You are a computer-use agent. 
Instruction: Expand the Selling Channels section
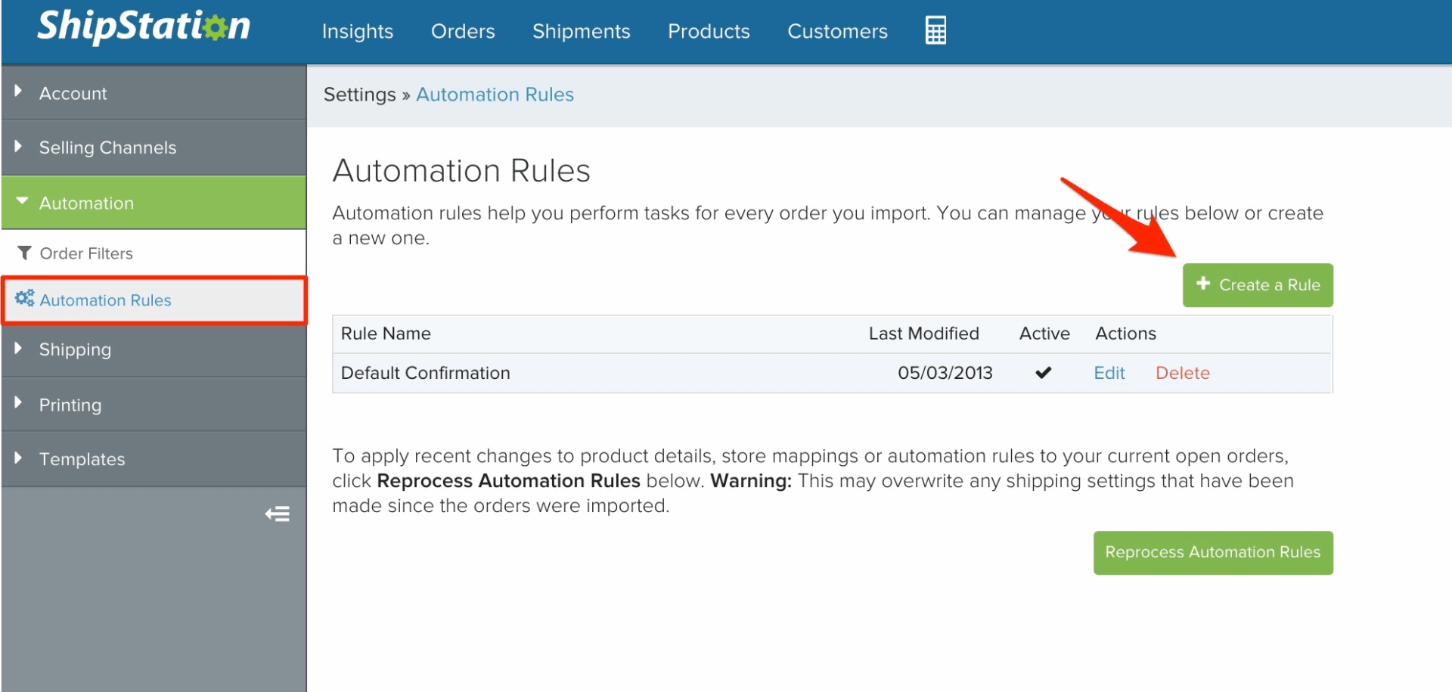coord(107,147)
